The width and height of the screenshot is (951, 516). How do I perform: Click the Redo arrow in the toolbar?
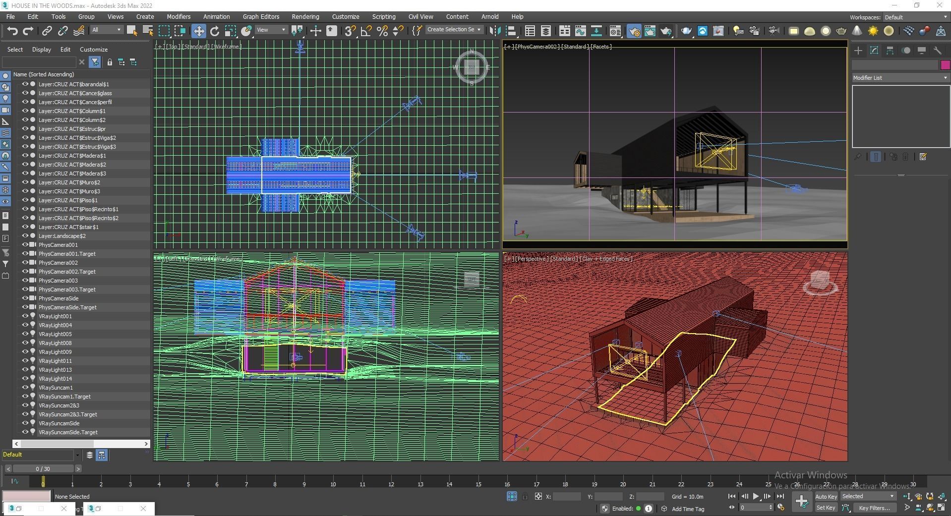coord(28,31)
